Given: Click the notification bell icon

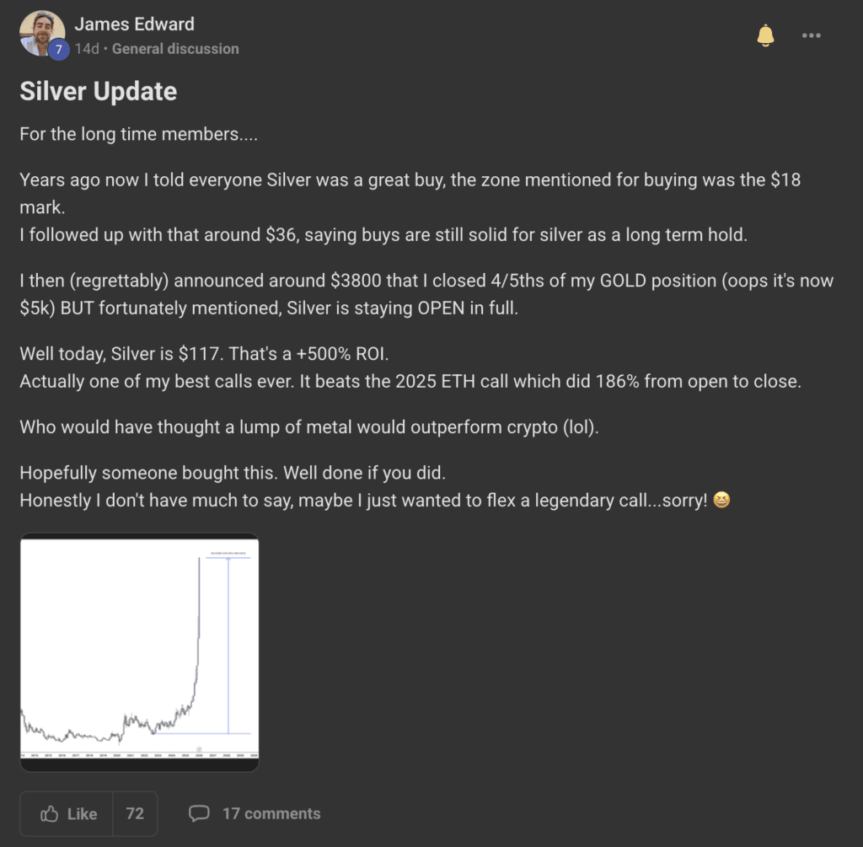Looking at the screenshot, I should point(765,35).
